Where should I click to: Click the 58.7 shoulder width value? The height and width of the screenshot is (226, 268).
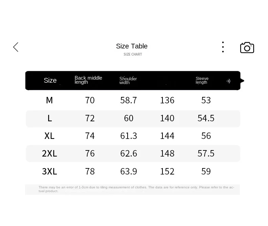pyautogui.click(x=129, y=100)
